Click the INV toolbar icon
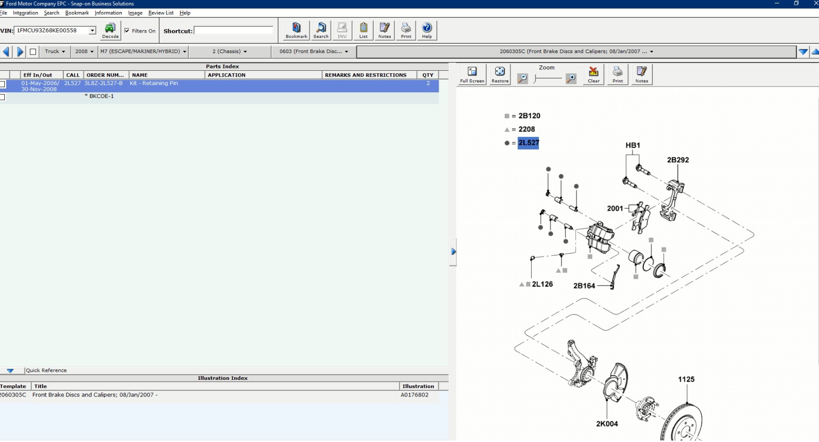This screenshot has height=442, width=819. [x=342, y=30]
